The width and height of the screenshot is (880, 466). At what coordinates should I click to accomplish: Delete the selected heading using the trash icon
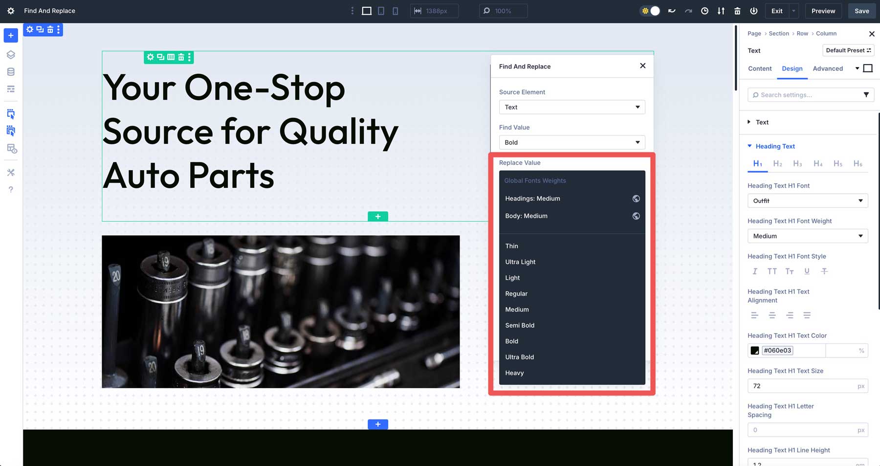(x=181, y=57)
